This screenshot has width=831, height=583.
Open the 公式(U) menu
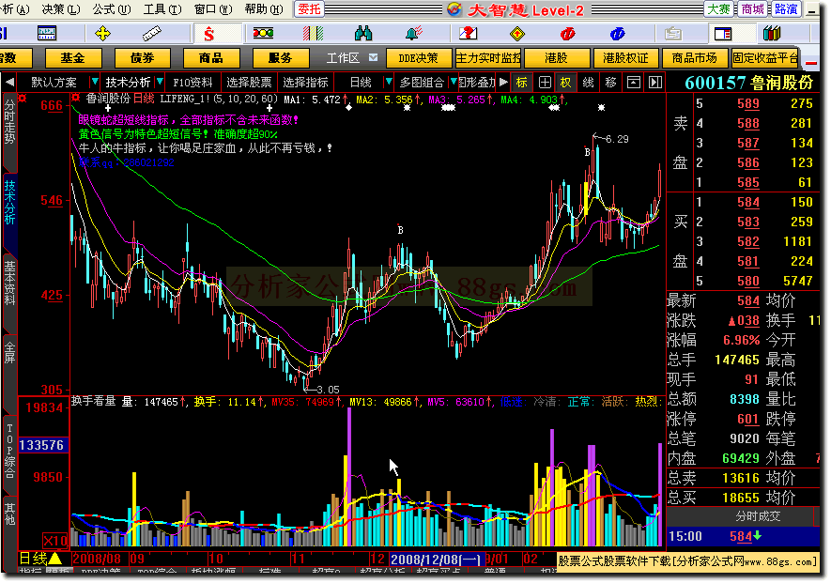click(x=112, y=9)
